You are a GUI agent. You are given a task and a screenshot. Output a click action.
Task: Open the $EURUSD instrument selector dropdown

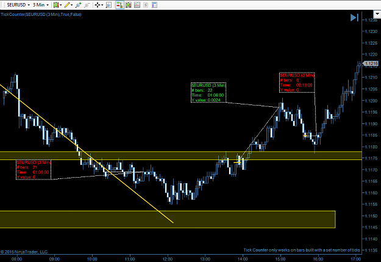tap(18, 5)
